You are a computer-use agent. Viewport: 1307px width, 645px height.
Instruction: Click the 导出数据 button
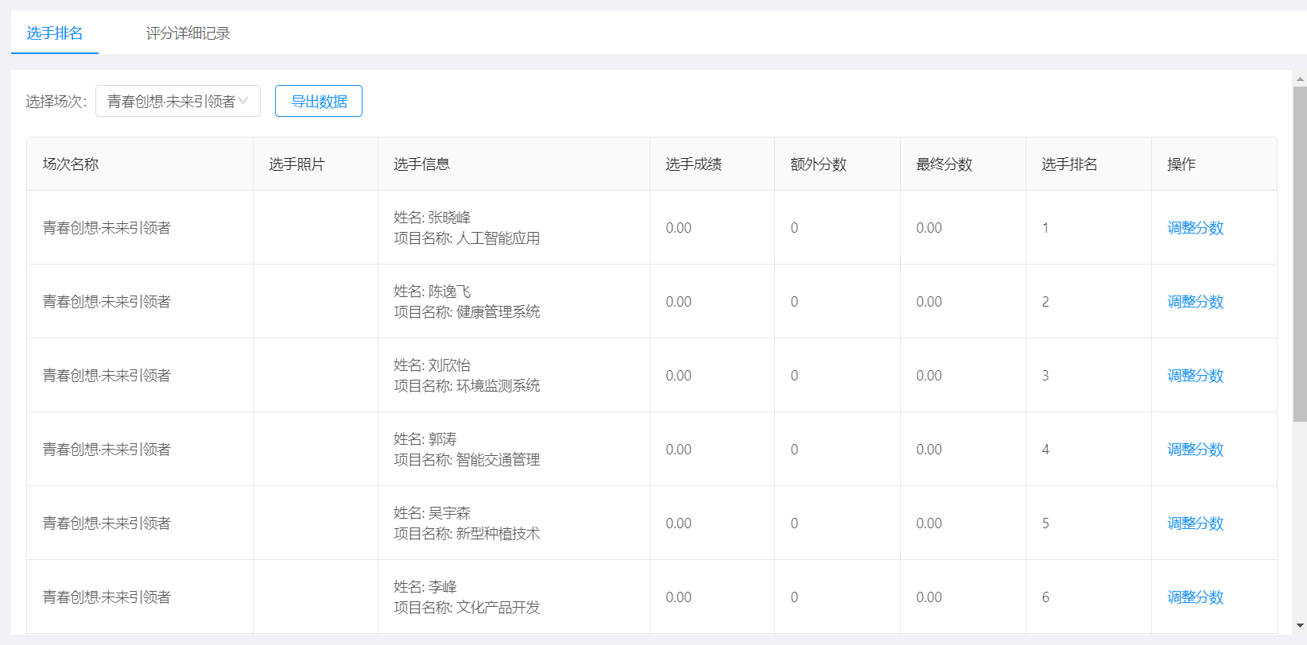(x=318, y=101)
